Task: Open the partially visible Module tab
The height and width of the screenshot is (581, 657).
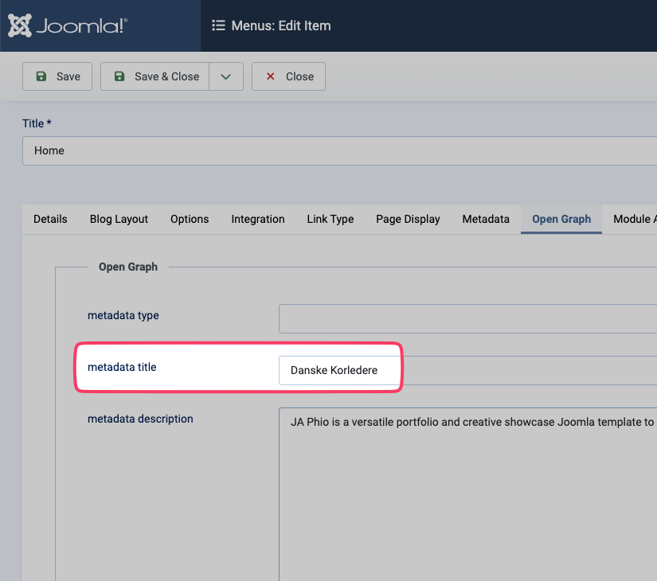Action: pyautogui.click(x=634, y=219)
